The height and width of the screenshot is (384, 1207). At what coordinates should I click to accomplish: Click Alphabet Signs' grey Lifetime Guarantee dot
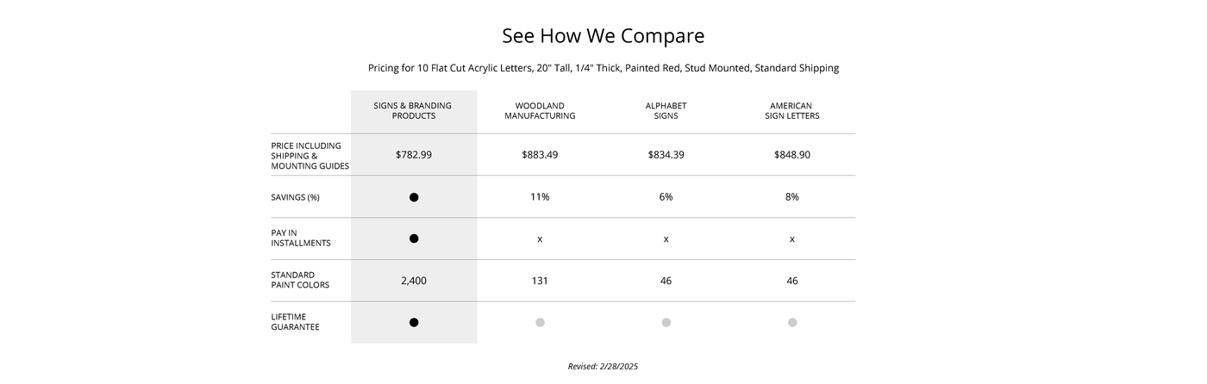[x=666, y=323]
